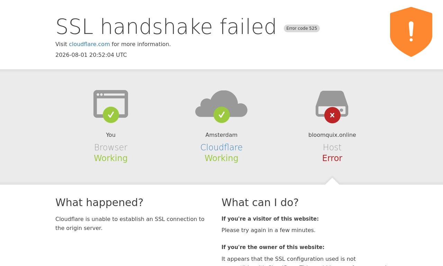Click the red X error badge

pos(332,115)
